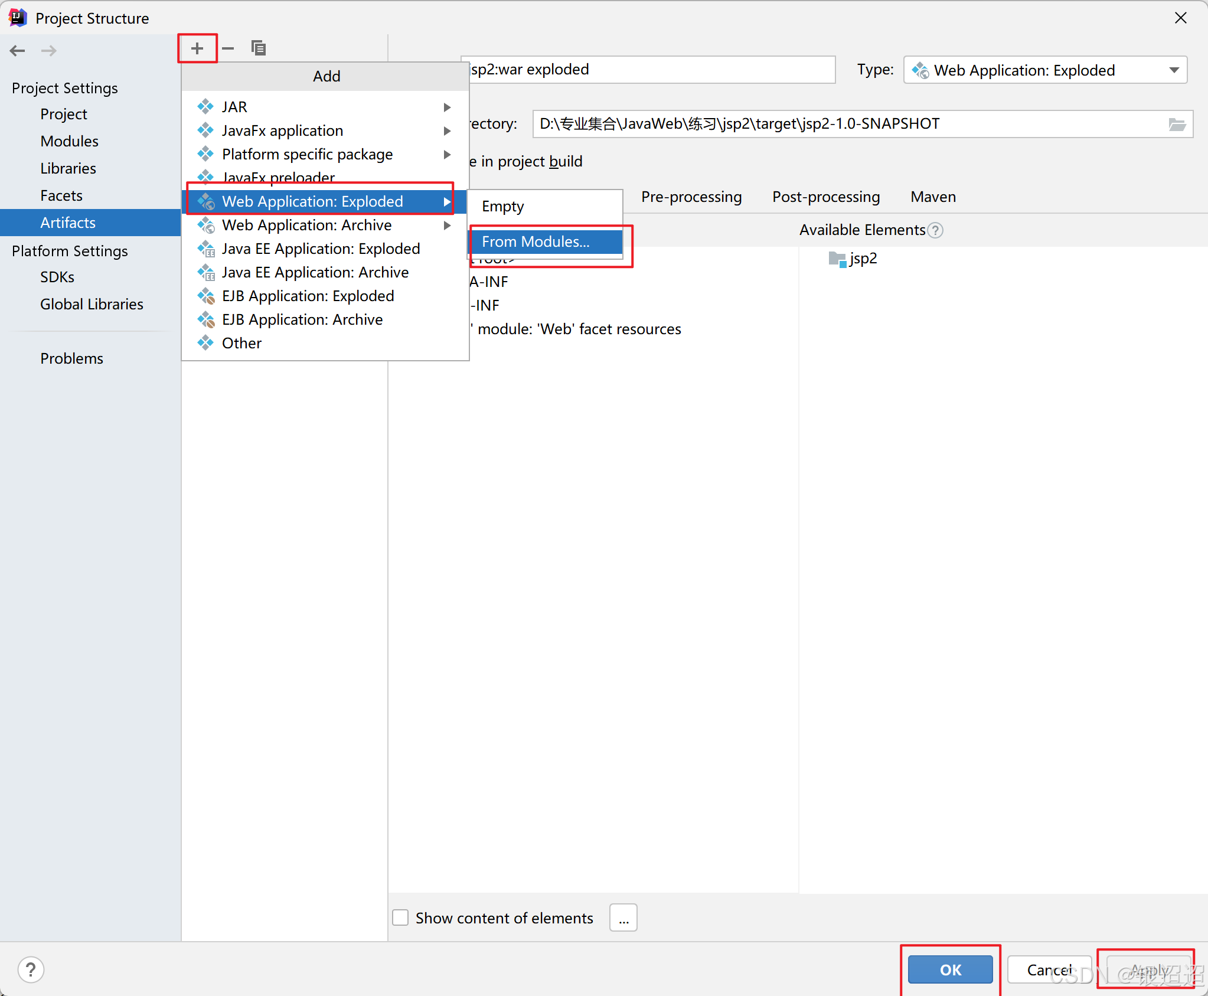Click the artifact name input field
This screenshot has height=996, width=1208.
pos(649,70)
